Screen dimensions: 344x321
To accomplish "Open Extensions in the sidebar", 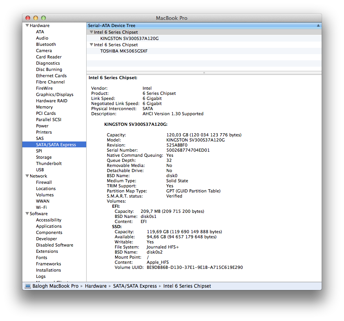I will coord(47,251).
